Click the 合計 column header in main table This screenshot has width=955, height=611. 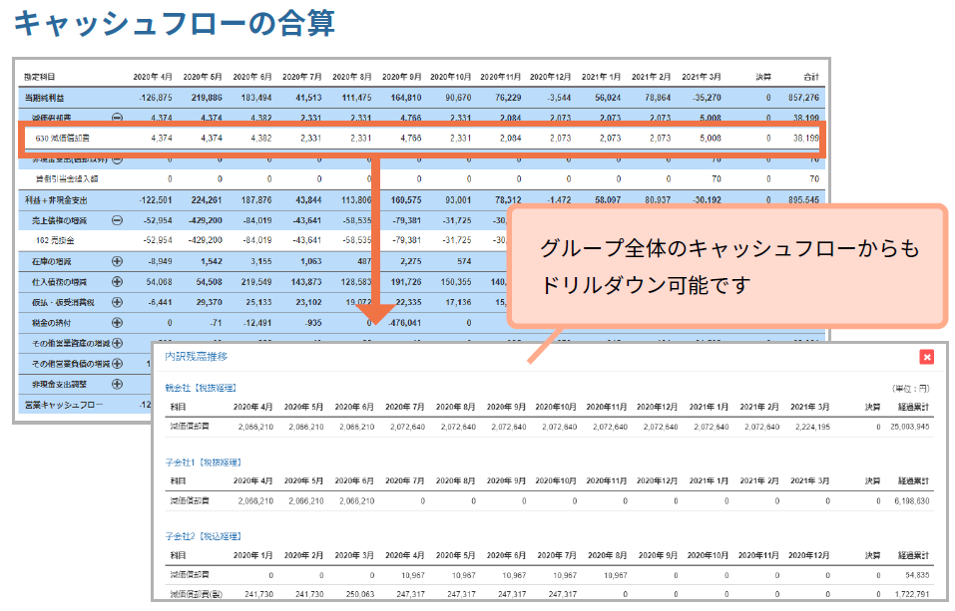click(811, 77)
